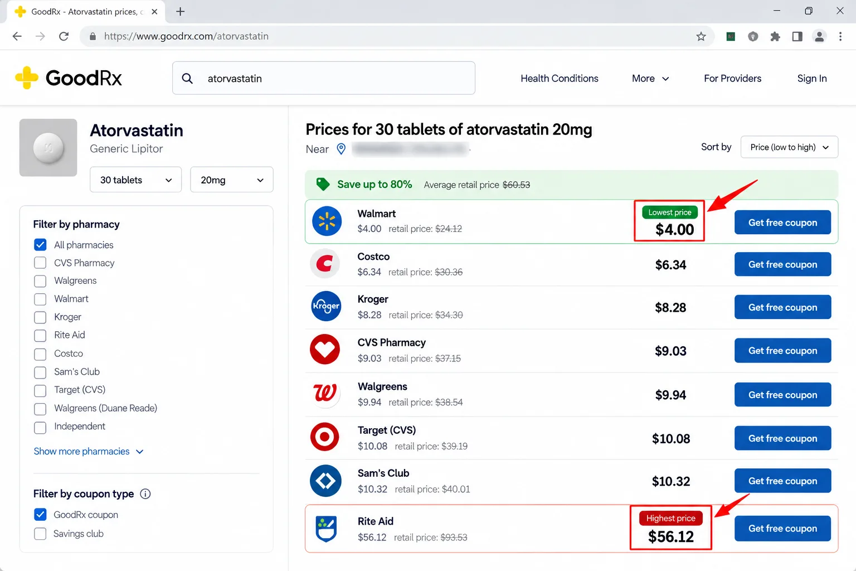
Task: Open the browser side panel icon
Action: [x=797, y=36]
